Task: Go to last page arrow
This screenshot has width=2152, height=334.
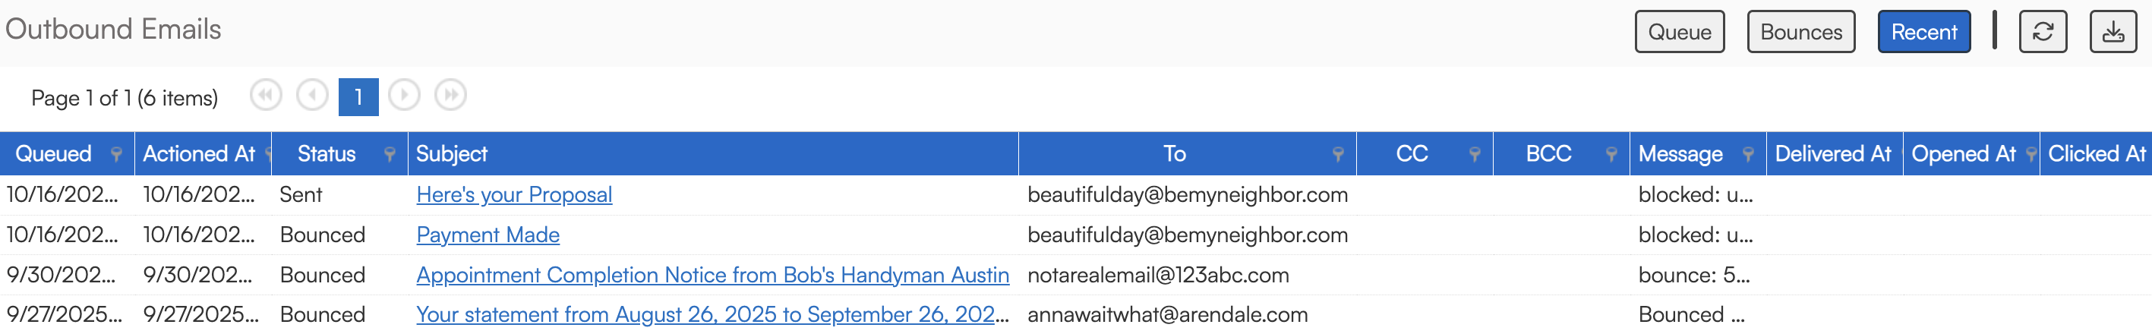Action: pos(450,95)
